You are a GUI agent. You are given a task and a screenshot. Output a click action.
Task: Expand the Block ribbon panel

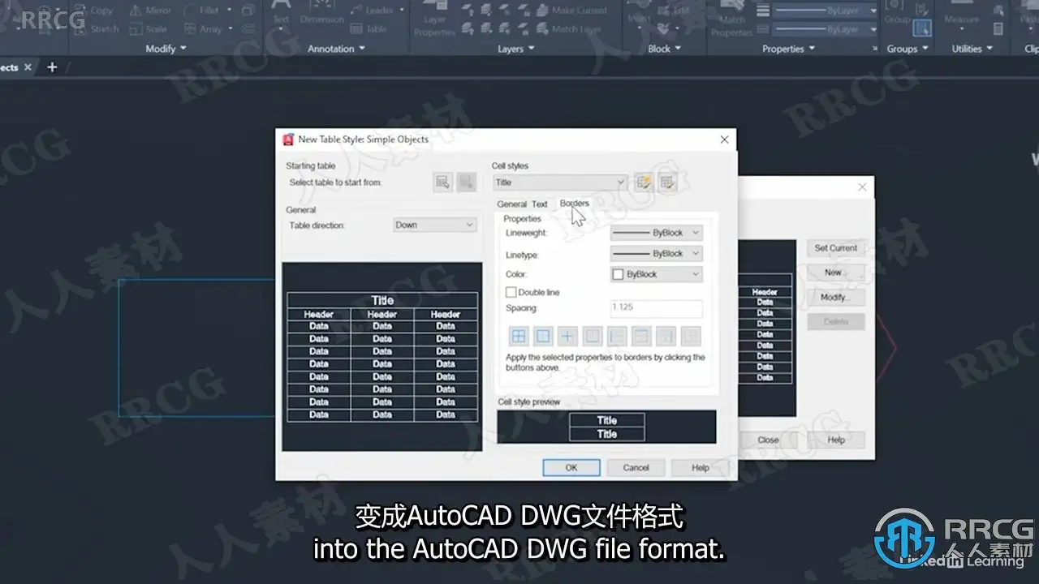coord(665,49)
